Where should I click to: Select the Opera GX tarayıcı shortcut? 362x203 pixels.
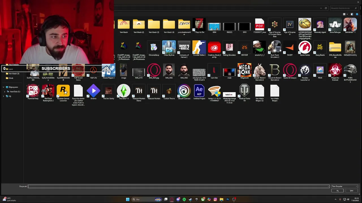(290, 71)
